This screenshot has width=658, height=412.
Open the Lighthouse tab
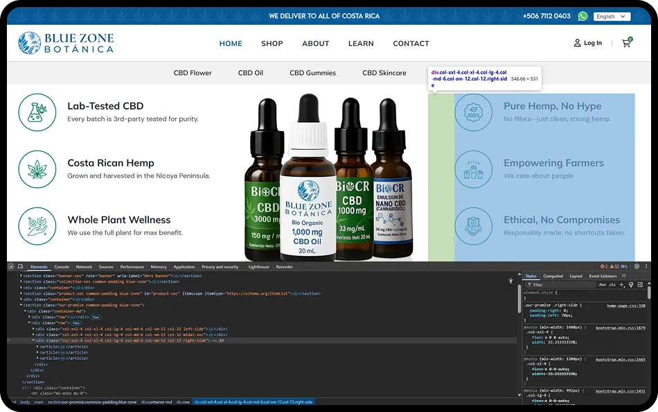(x=258, y=266)
